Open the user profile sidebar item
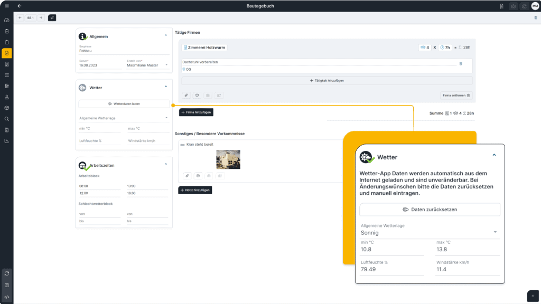The width and height of the screenshot is (541, 304). [7, 97]
